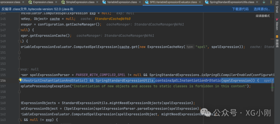This screenshot has height=124, width=280.
Task: Click line number 150 in the gutter
Action: 3,47
